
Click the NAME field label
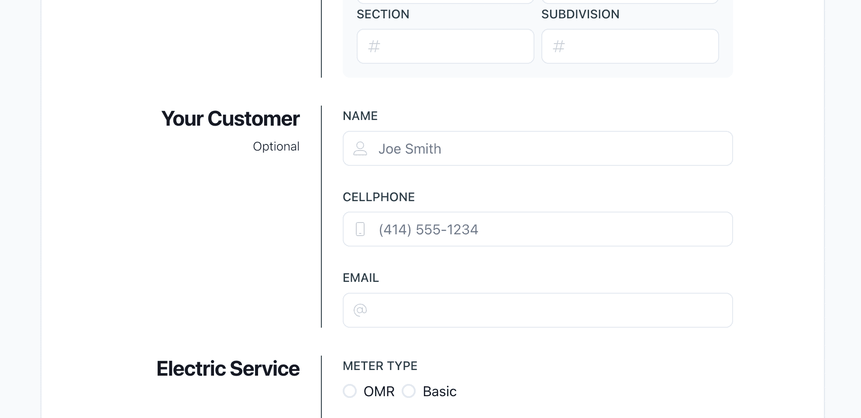coord(360,116)
